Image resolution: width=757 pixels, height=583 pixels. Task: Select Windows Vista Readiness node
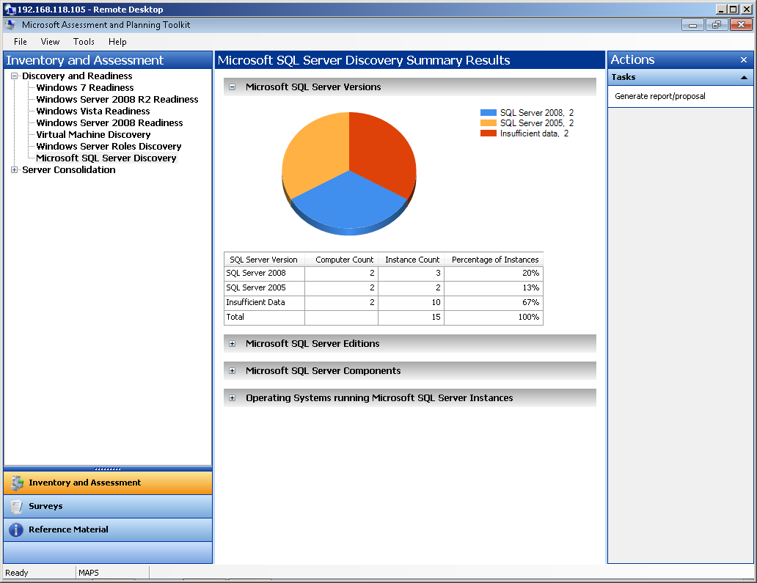coord(93,111)
